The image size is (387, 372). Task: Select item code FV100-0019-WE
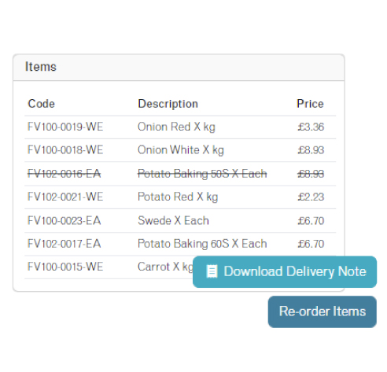tap(65, 127)
